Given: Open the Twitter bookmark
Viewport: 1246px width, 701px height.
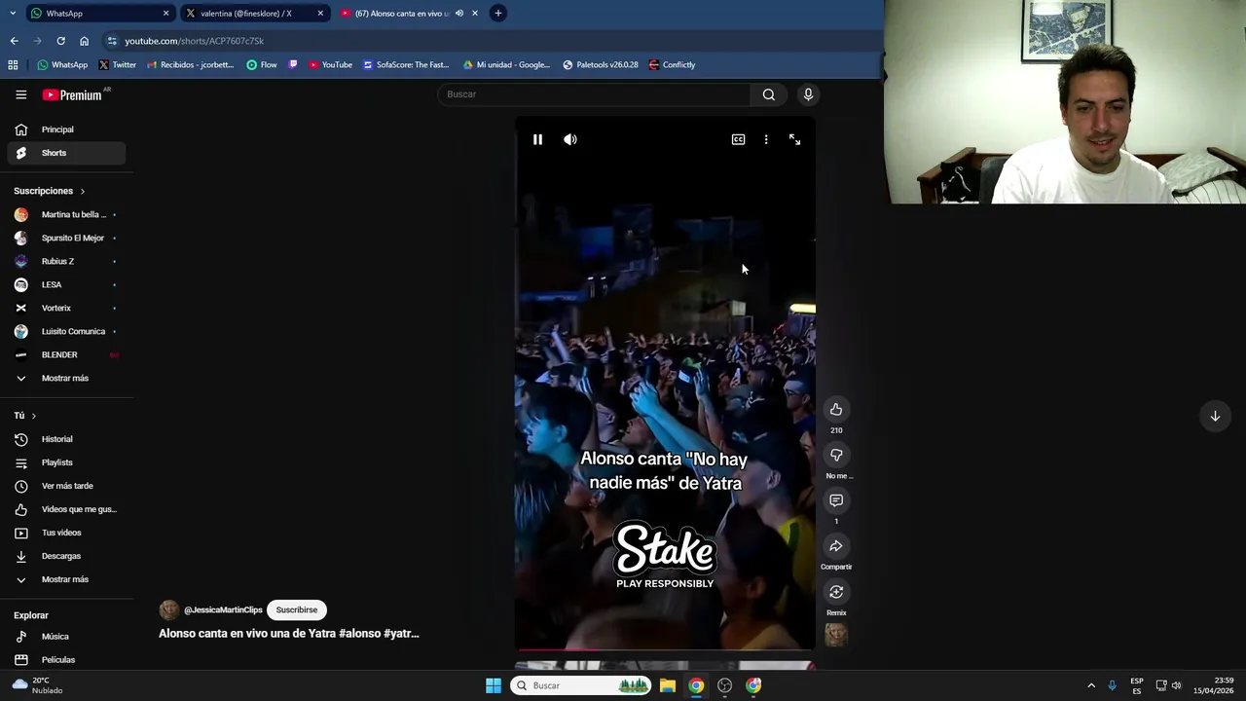Looking at the screenshot, I should (x=117, y=64).
